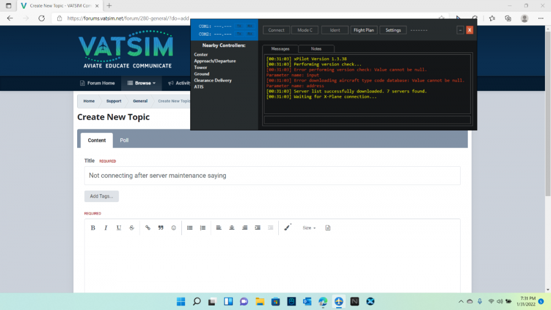The height and width of the screenshot is (310, 551).
Task: Toggle COM1 TX in xPilot
Action: coord(239,26)
